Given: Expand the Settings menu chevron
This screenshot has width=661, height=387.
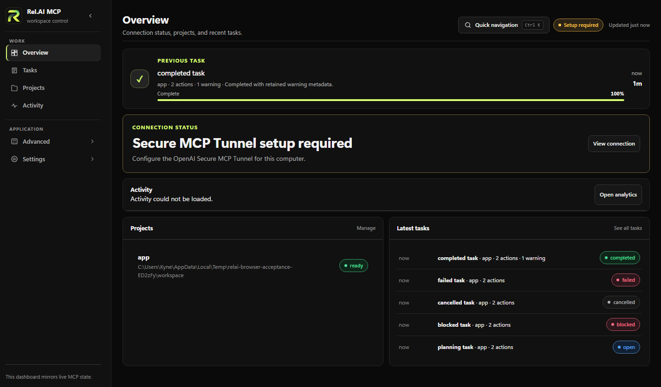Looking at the screenshot, I should coord(92,159).
